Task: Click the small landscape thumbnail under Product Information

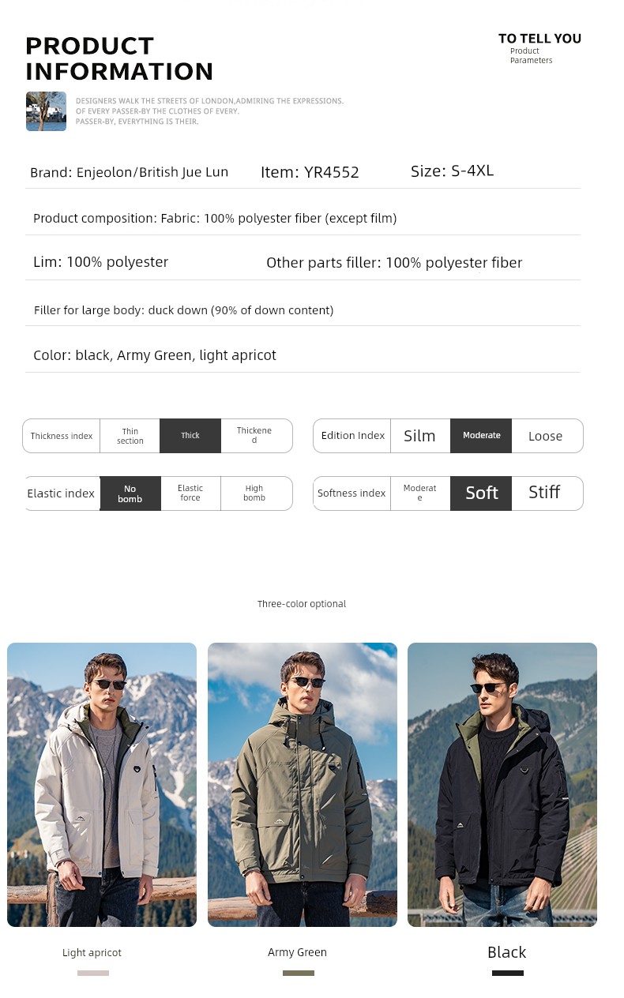Action: (x=46, y=111)
